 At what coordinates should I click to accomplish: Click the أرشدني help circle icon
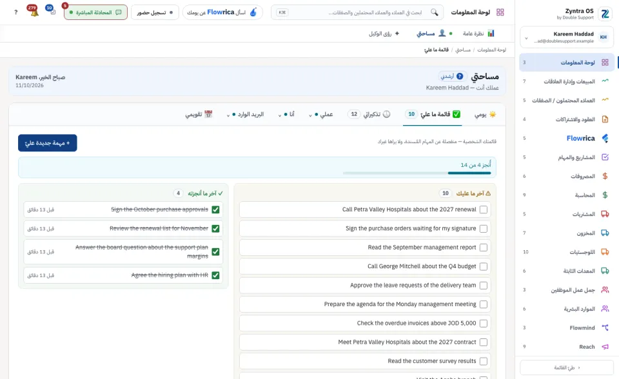(x=460, y=76)
